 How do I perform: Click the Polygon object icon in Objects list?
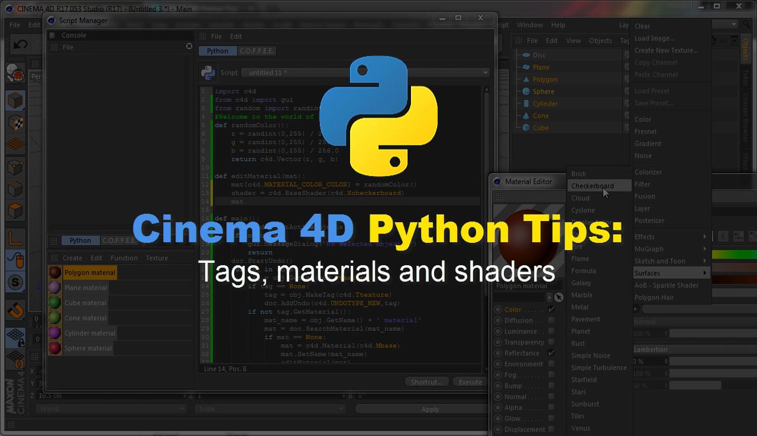click(526, 79)
